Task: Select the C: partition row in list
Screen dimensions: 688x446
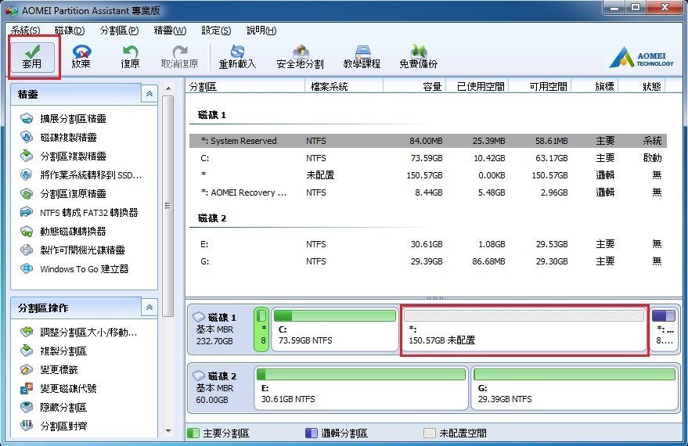Action: coord(428,158)
